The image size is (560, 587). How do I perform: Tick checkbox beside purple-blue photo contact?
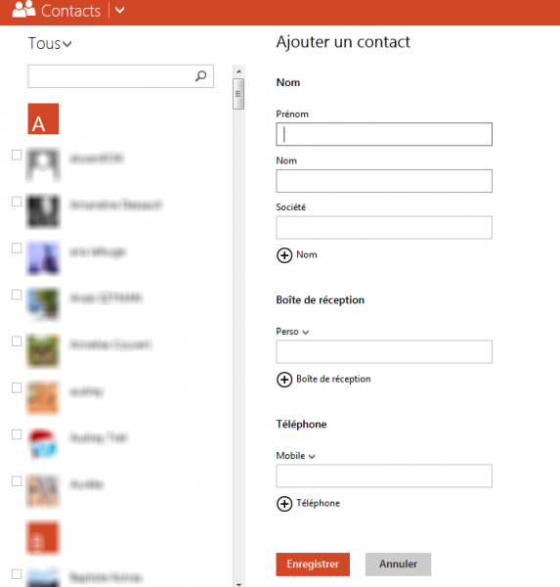pos(17,248)
